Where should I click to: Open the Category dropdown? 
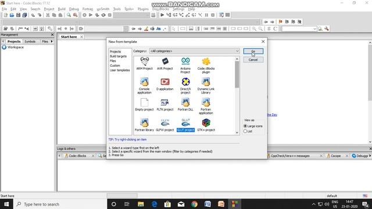tap(194, 51)
